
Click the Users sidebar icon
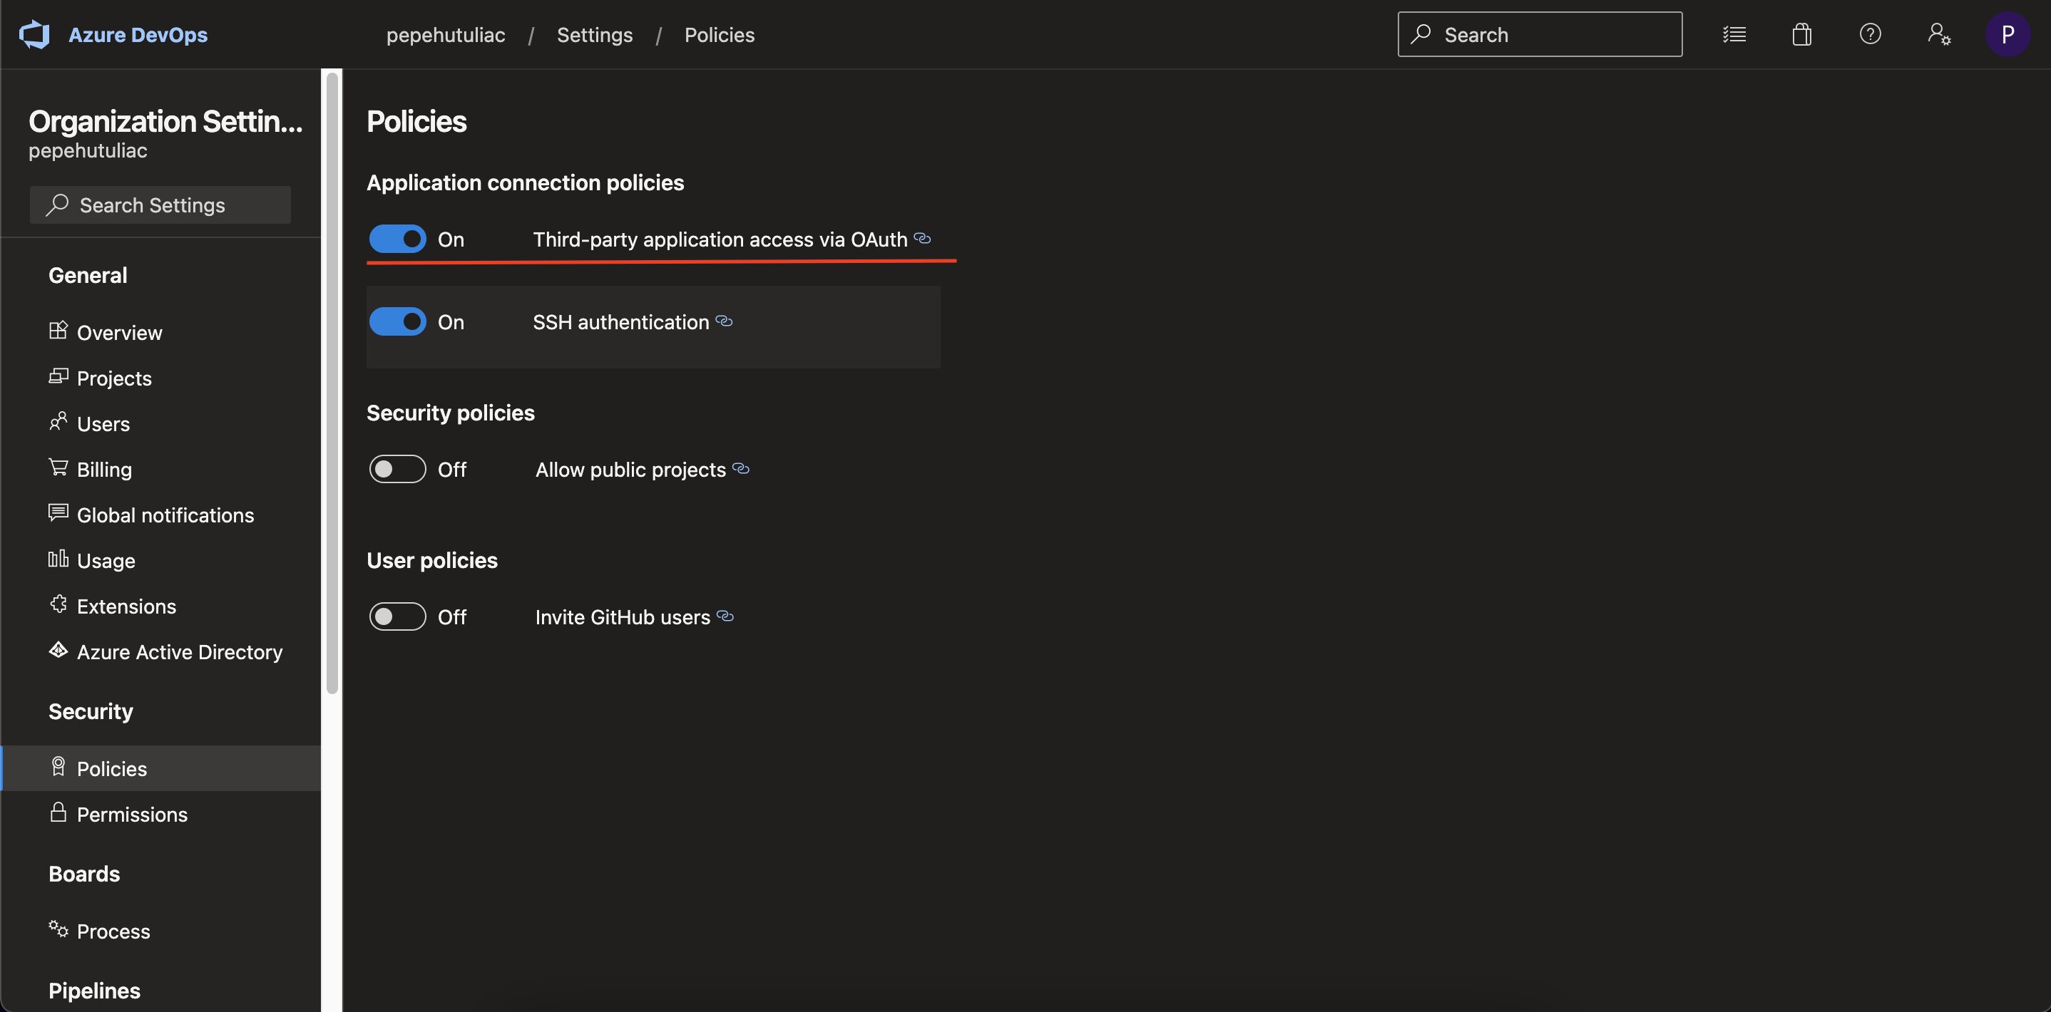(58, 421)
